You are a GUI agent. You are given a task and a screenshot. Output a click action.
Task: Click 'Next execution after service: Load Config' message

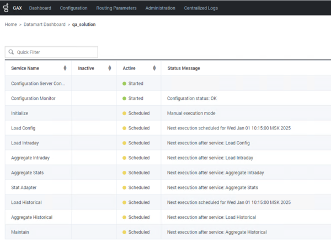pyautogui.click(x=209, y=143)
